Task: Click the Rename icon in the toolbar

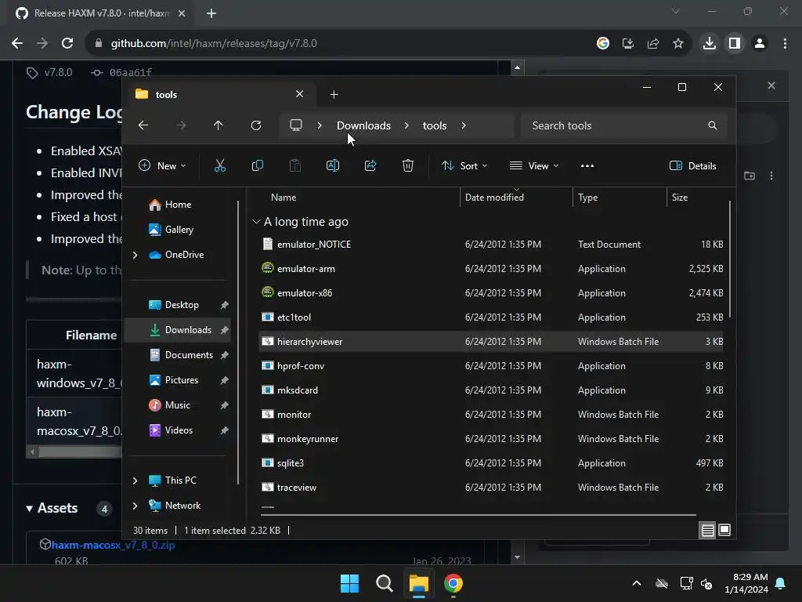Action: [332, 165]
